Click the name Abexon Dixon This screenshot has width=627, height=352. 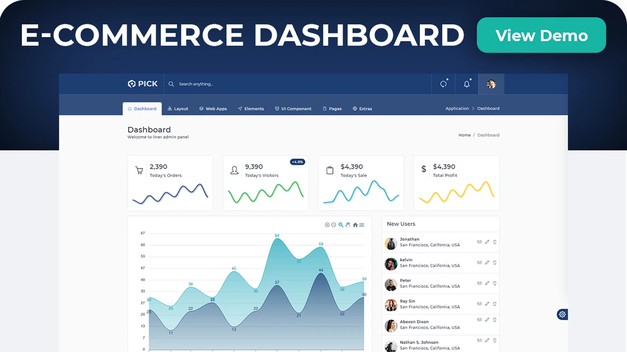[x=414, y=322]
